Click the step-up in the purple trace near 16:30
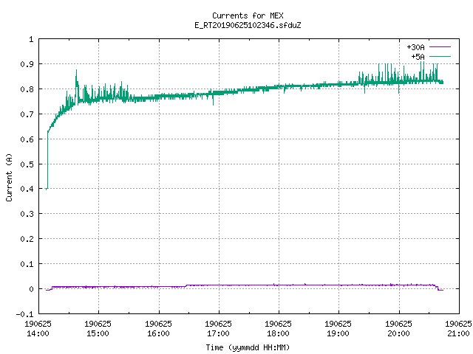 186,285
